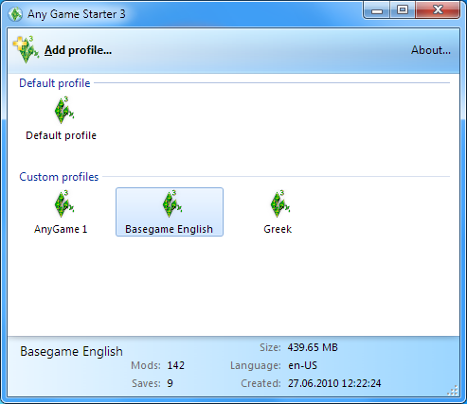The height and width of the screenshot is (404, 467).
Task: Maximize the Any Game Starter window
Action: pyautogui.click(x=403, y=10)
